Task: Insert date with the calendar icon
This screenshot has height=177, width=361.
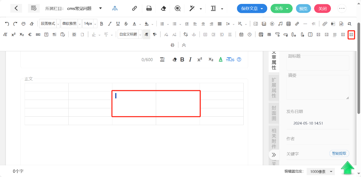Action: (241, 34)
